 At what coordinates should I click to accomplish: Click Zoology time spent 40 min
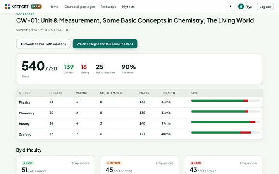pos(166,134)
